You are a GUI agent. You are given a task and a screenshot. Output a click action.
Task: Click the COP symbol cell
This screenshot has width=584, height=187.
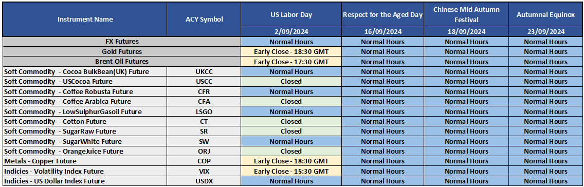204,161
